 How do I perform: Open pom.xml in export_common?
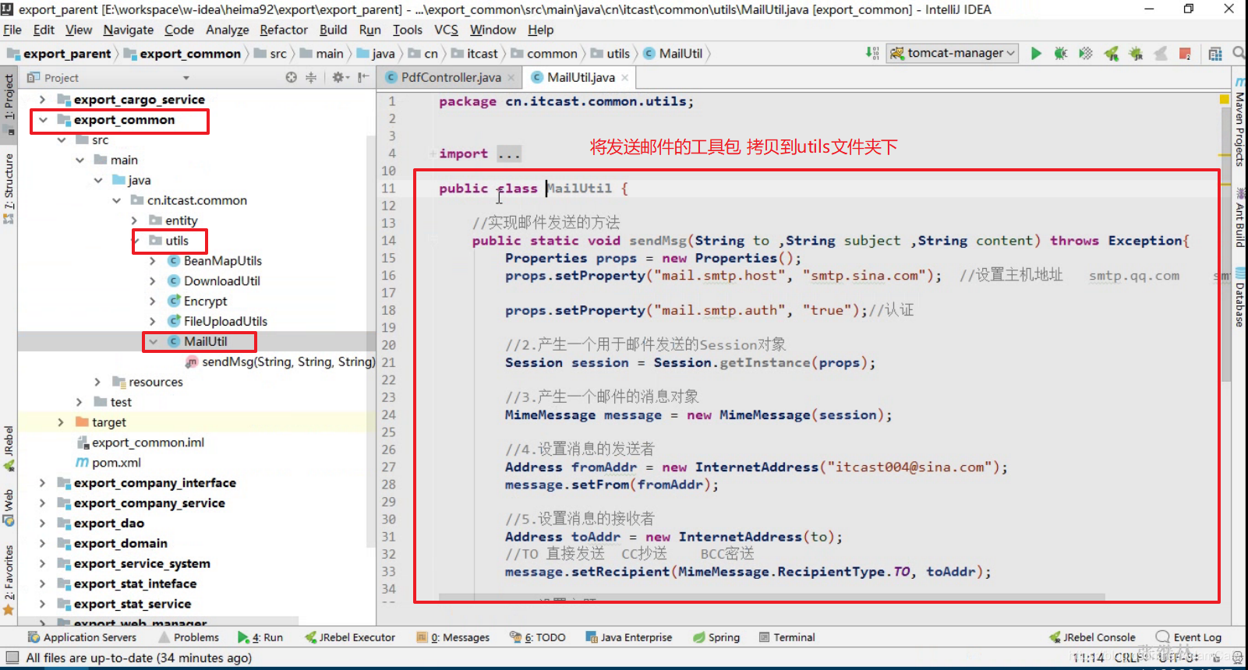(108, 463)
